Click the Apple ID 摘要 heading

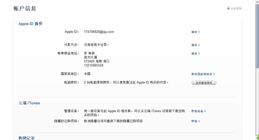pyautogui.click(x=30, y=24)
